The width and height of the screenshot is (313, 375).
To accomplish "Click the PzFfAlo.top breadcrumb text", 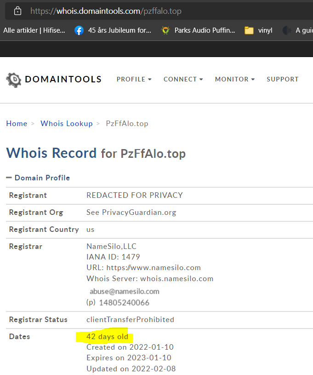I will 127,124.
